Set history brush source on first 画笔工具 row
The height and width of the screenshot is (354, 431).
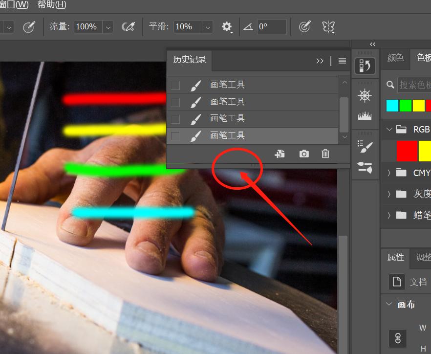[x=175, y=85]
